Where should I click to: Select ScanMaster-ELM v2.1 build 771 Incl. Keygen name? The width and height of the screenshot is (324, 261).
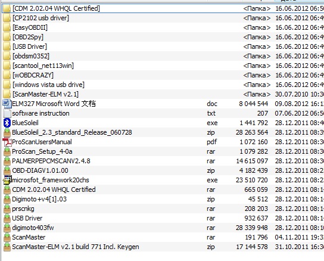pos(76,247)
